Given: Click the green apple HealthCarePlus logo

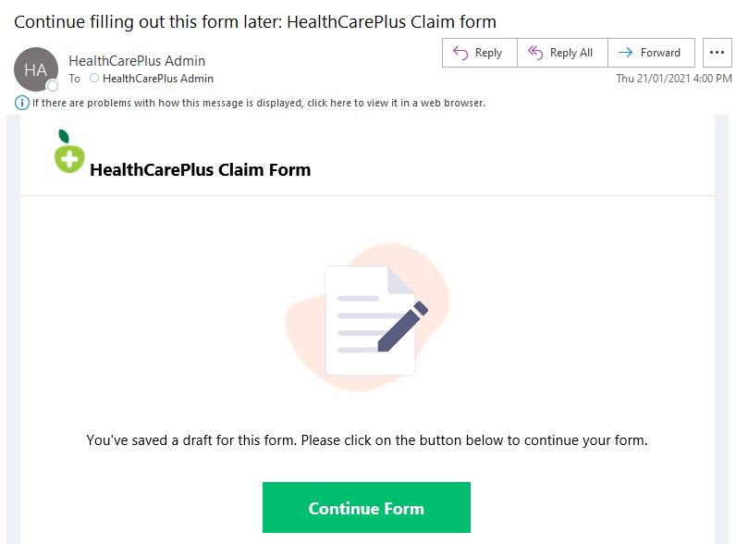Looking at the screenshot, I should pyautogui.click(x=69, y=152).
